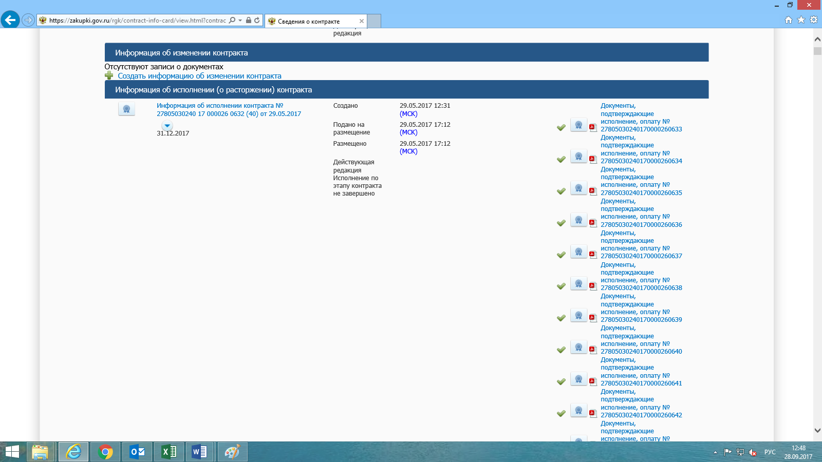Image resolution: width=822 pixels, height=462 pixels.
Task: Click the date '31.12.2017' under the execution link
Action: click(x=173, y=133)
